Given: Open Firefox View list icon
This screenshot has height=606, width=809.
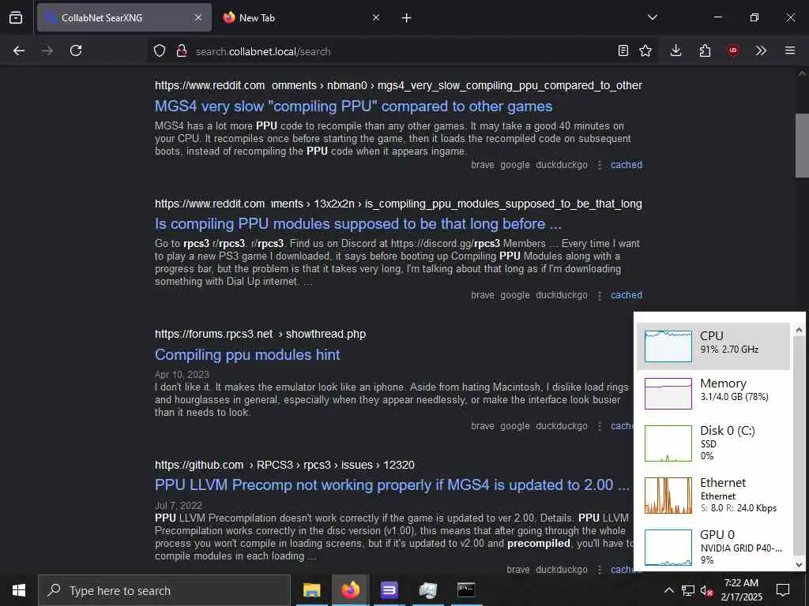Looking at the screenshot, I should 16,17.
